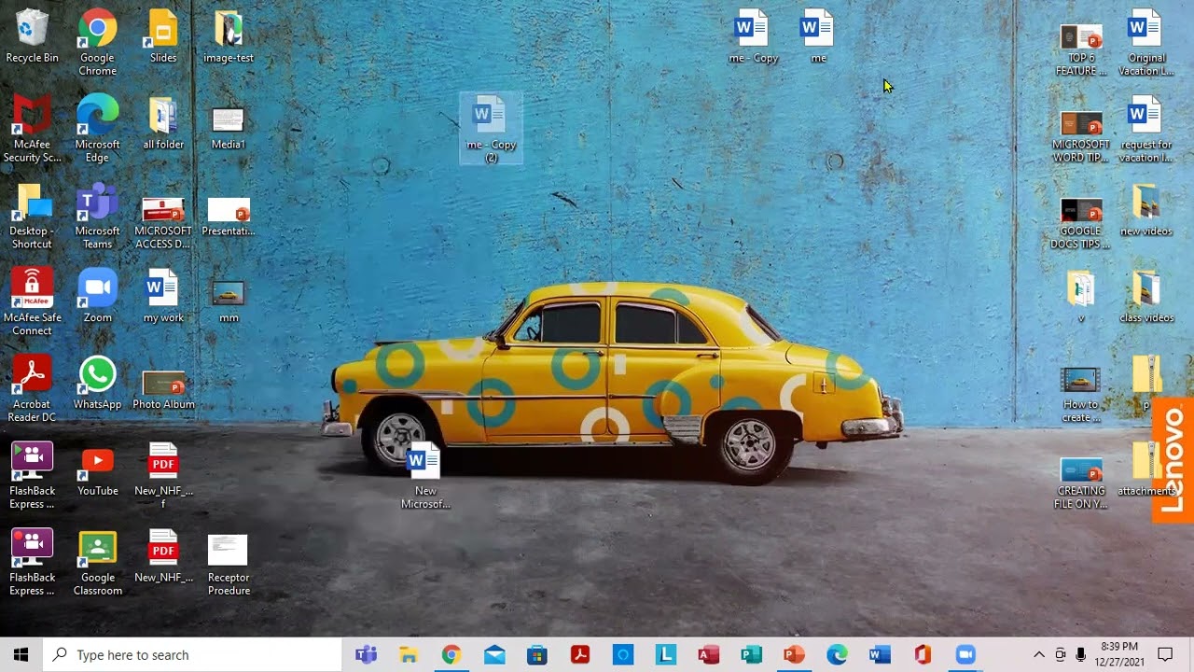Click the 'Type here to search' box

tap(193, 655)
